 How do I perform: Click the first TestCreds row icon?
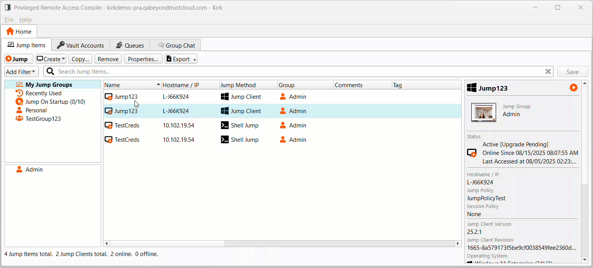point(109,125)
